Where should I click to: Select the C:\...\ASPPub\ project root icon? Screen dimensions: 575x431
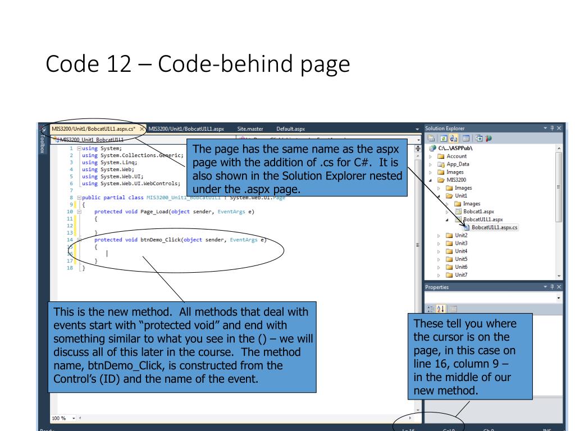(432, 148)
